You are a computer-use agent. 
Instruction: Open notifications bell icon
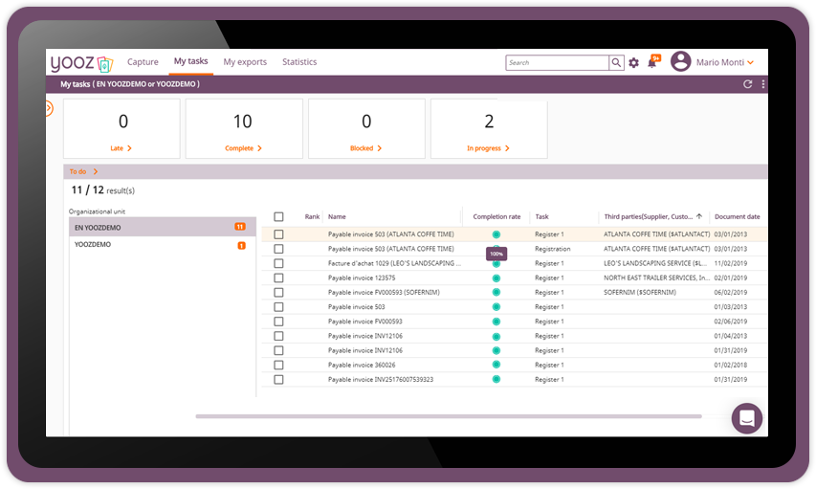651,63
